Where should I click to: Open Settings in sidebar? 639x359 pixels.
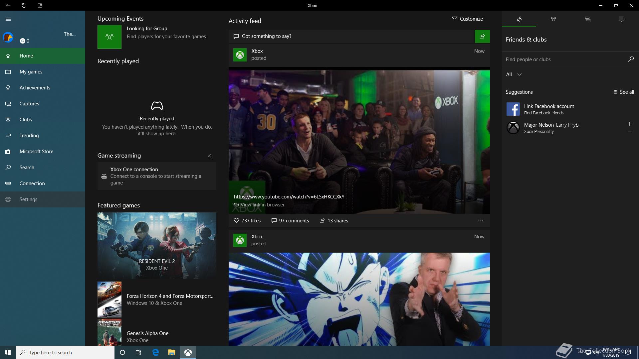pyautogui.click(x=43, y=199)
